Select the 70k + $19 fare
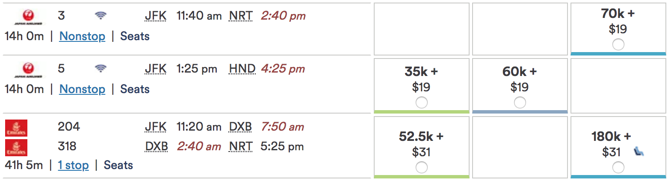This screenshot has width=668, height=181. [618, 44]
